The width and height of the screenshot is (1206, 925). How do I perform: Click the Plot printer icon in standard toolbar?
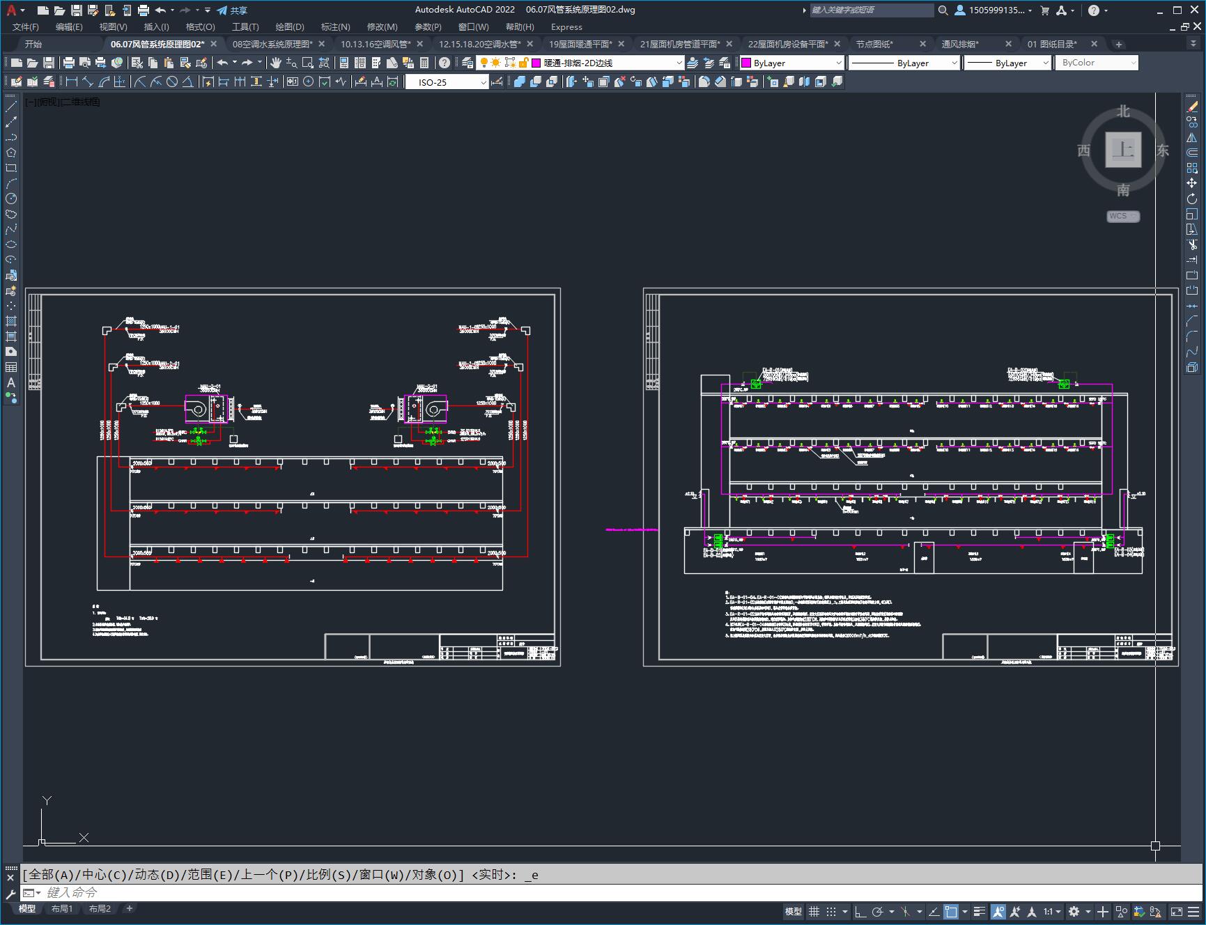(69, 63)
